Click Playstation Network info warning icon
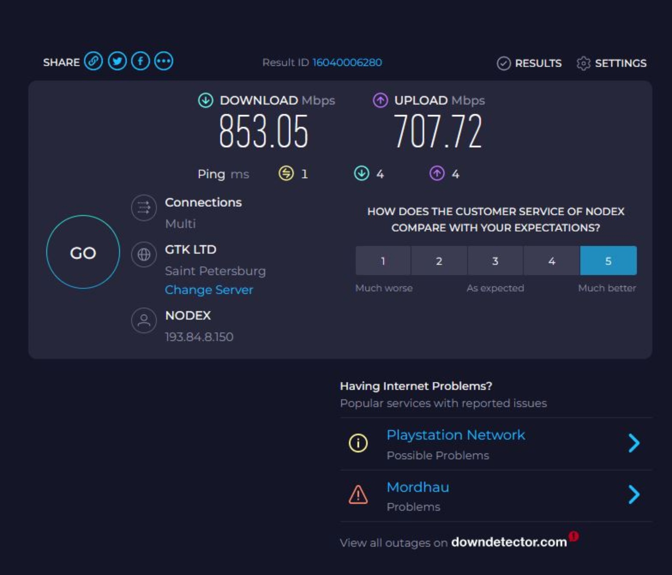 click(x=358, y=443)
